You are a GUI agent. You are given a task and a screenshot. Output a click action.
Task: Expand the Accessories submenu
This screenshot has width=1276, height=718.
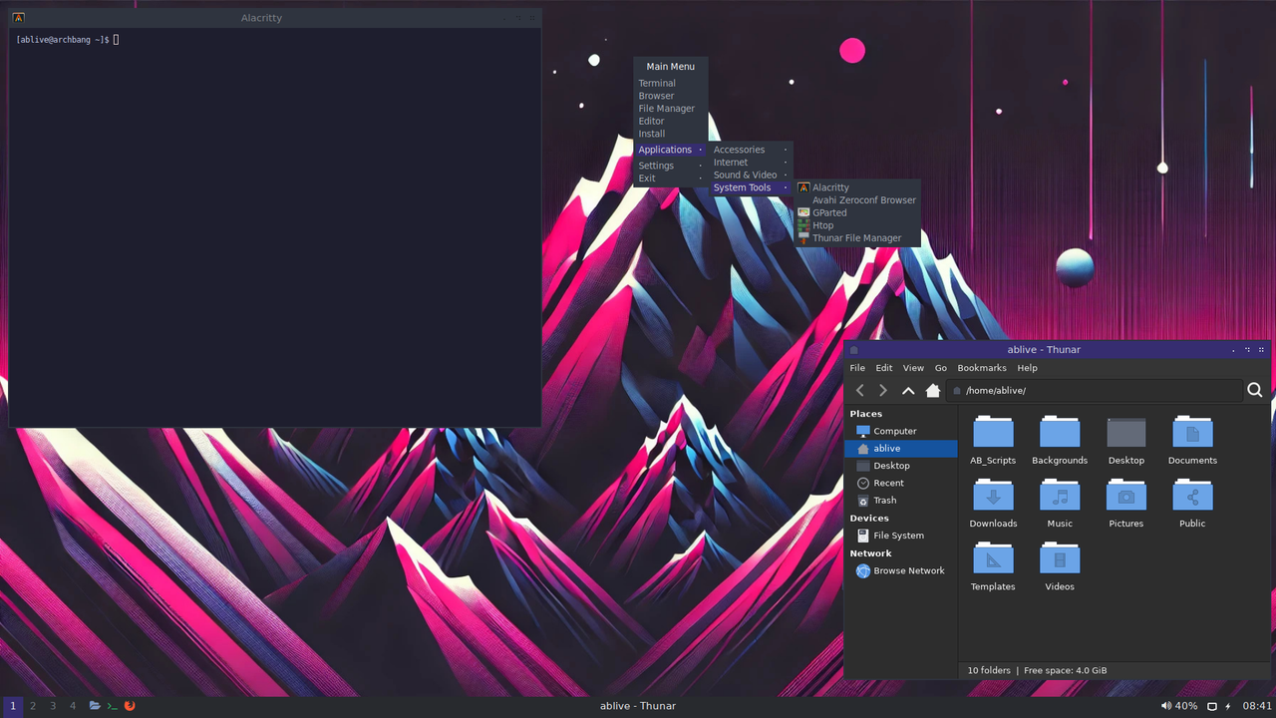(751, 150)
